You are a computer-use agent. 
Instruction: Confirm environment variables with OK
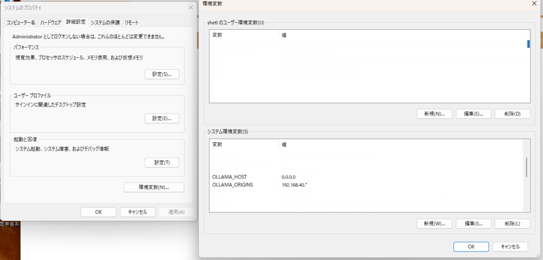[471, 246]
